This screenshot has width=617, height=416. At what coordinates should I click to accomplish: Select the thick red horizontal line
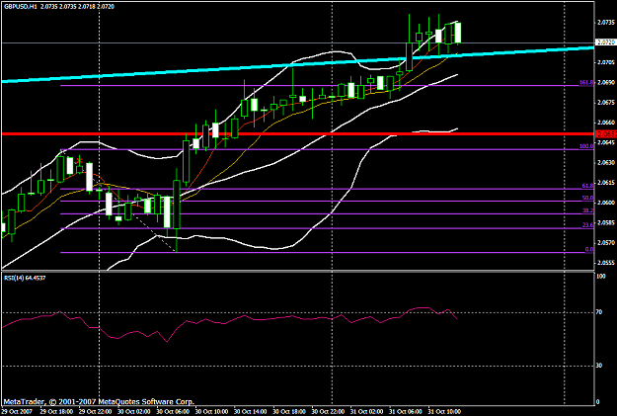tap(298, 134)
